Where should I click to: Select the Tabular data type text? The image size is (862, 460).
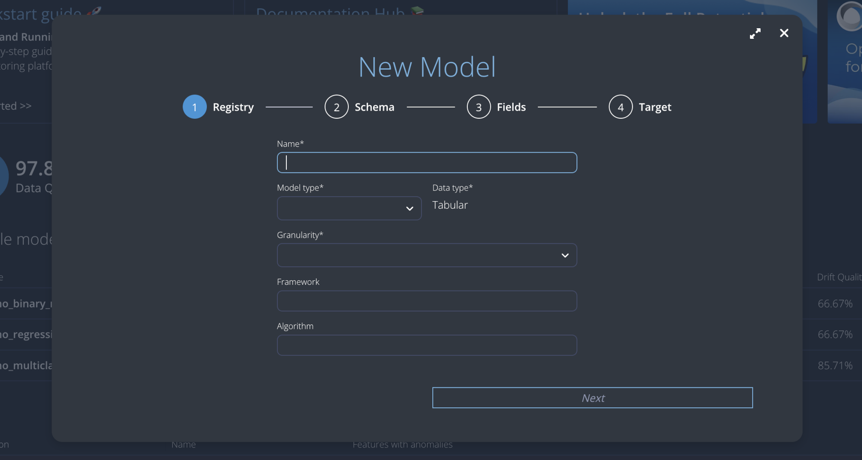[x=450, y=205]
